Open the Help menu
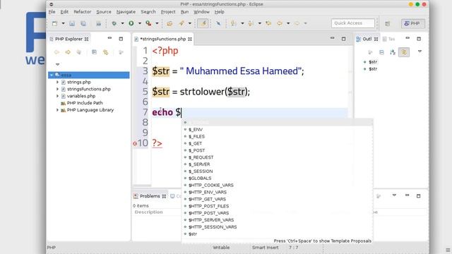The width and height of the screenshot is (452, 254). pos(219,12)
